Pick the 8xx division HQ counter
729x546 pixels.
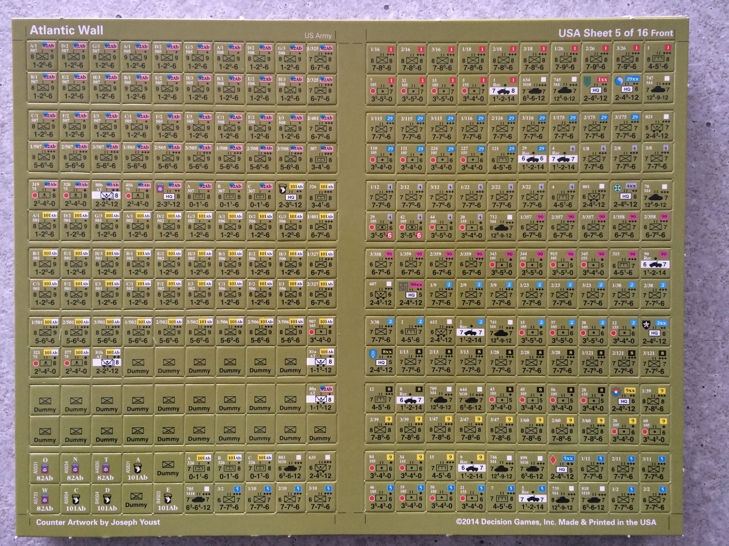click(381, 361)
